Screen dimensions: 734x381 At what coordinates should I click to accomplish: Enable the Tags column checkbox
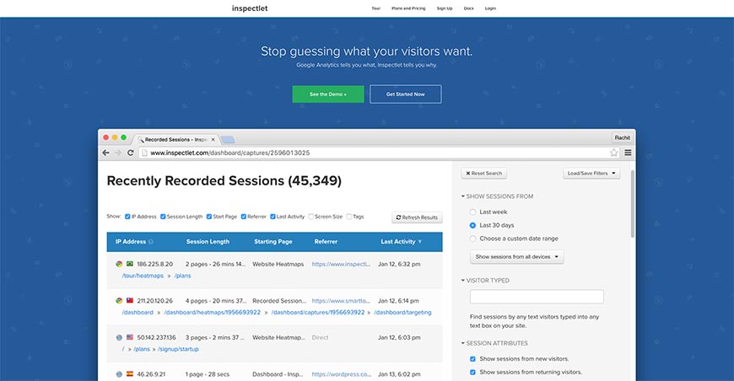coord(349,217)
